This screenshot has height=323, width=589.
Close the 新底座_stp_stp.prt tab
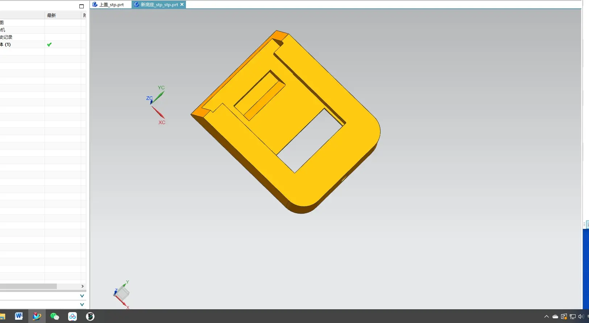coord(182,4)
